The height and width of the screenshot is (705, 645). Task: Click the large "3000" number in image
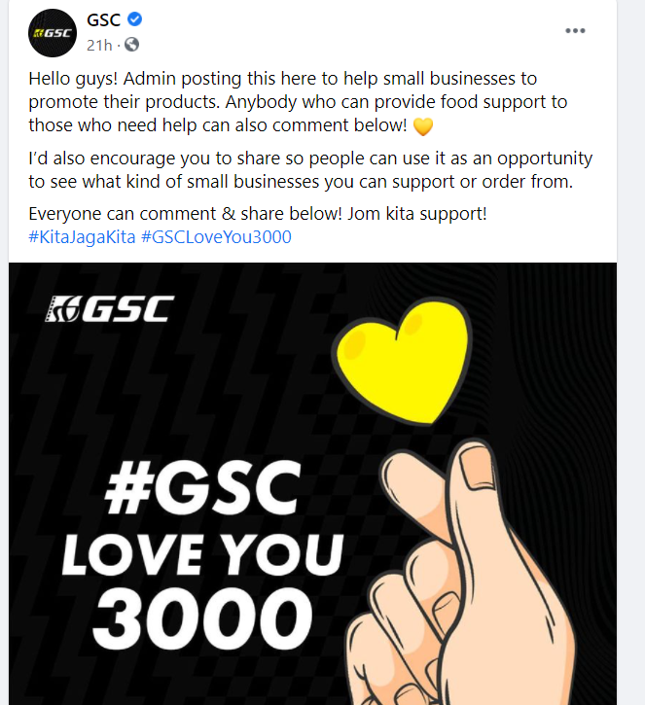pos(202,618)
